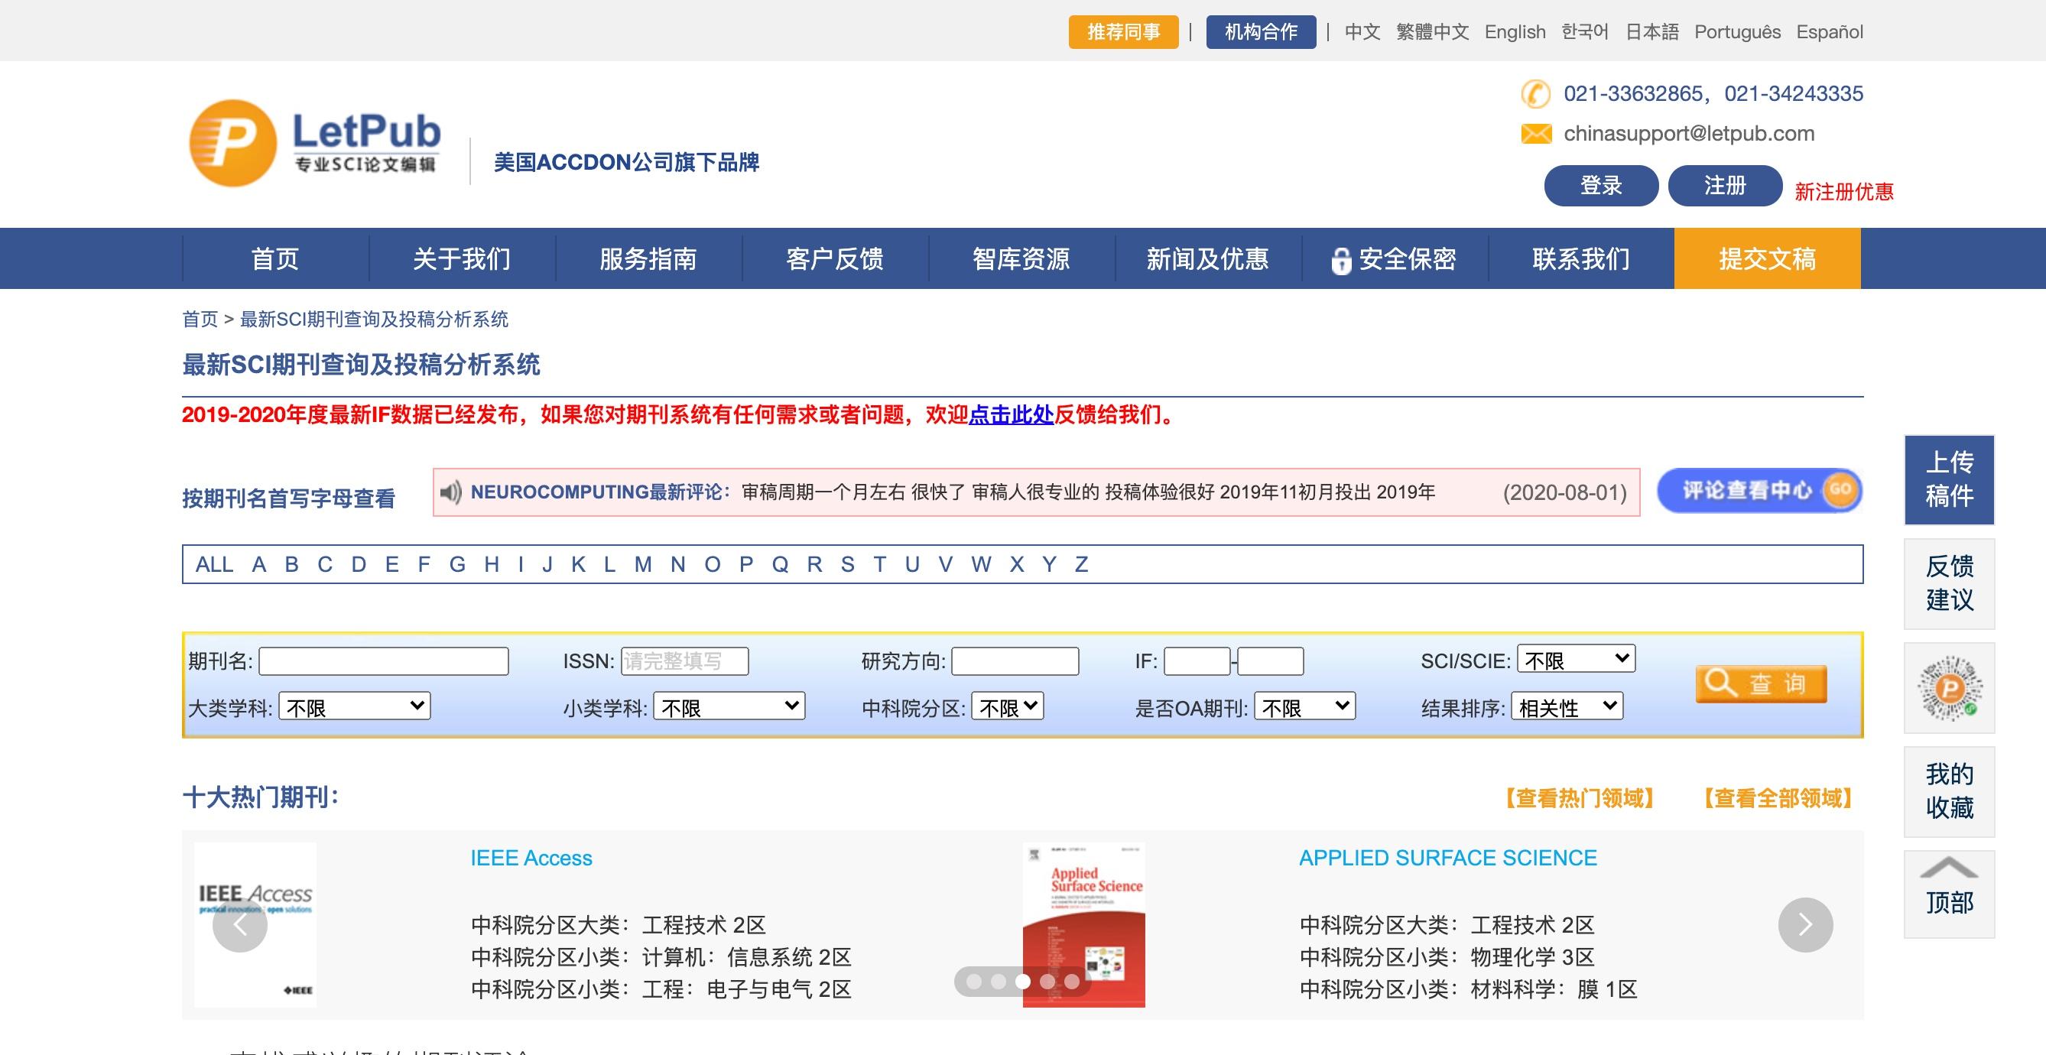Click the 期刊名 input field

click(x=384, y=661)
